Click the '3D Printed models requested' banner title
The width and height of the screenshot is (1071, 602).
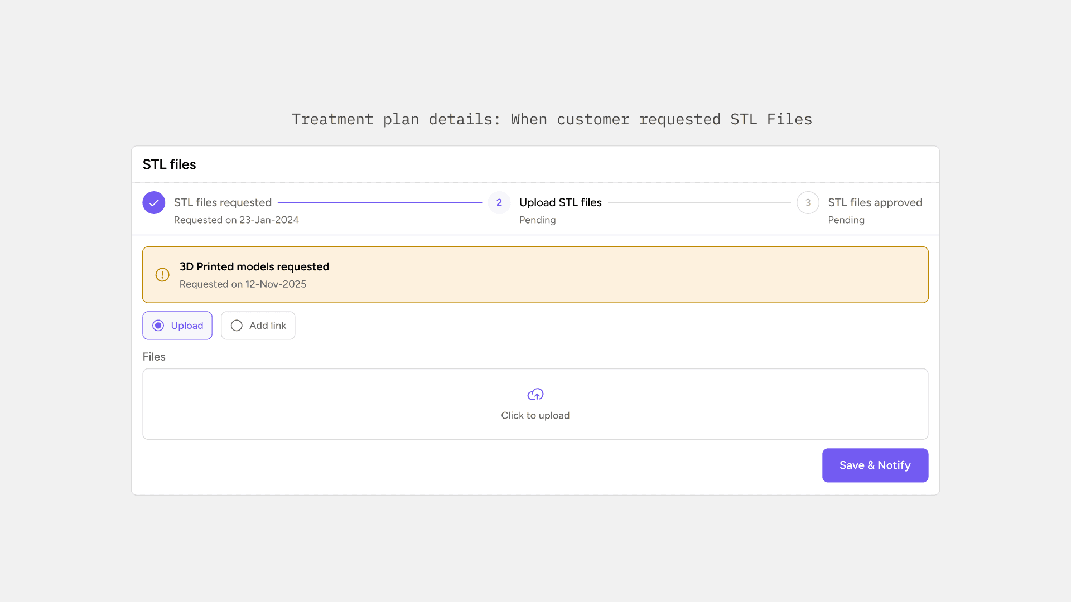pyautogui.click(x=254, y=267)
